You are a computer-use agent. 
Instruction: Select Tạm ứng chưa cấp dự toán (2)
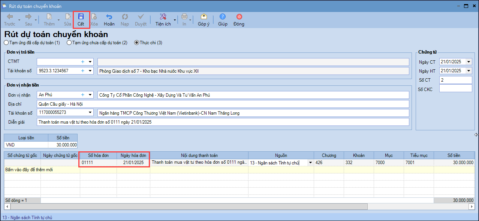97,43
